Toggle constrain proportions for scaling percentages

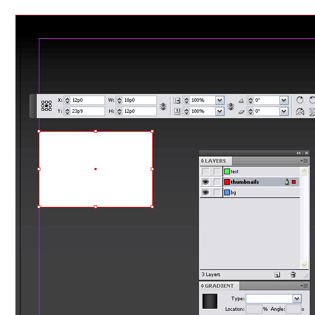point(230,106)
